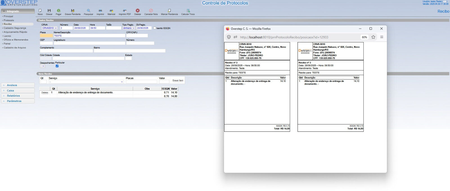Open Protocolo in the sidebar menu
Viewport: 450px width, 191px height.
[x=9, y=20]
